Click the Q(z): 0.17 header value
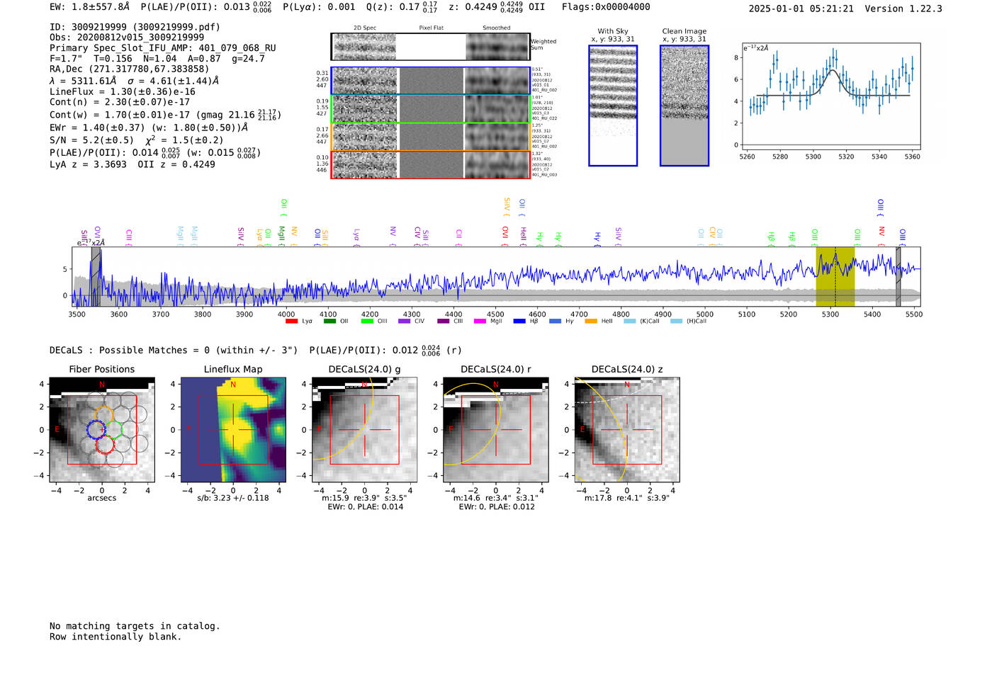 402,7
